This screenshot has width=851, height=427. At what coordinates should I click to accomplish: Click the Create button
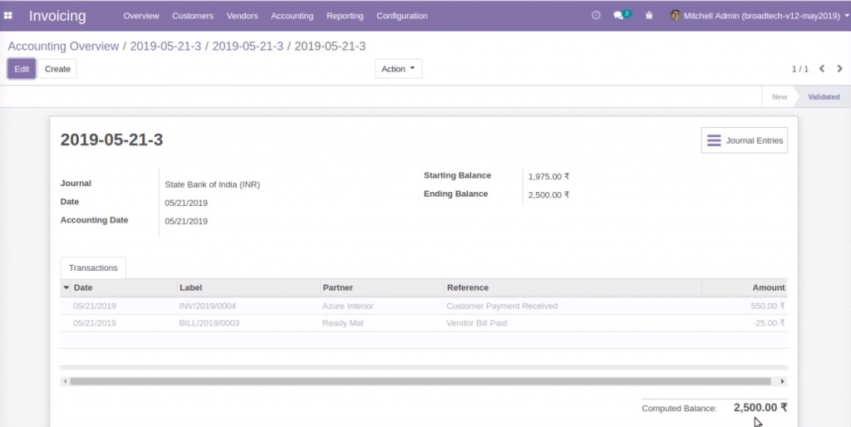(57, 69)
